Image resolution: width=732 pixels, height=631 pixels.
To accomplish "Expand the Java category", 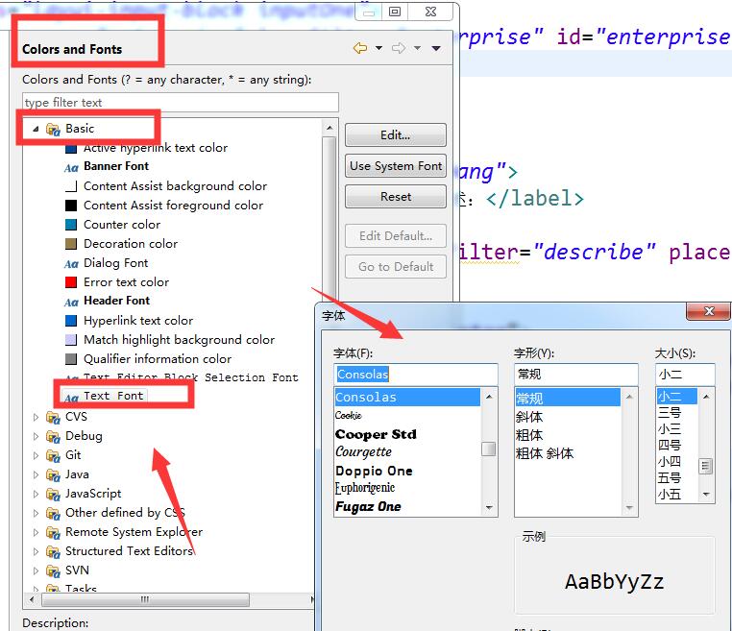I will point(36,474).
